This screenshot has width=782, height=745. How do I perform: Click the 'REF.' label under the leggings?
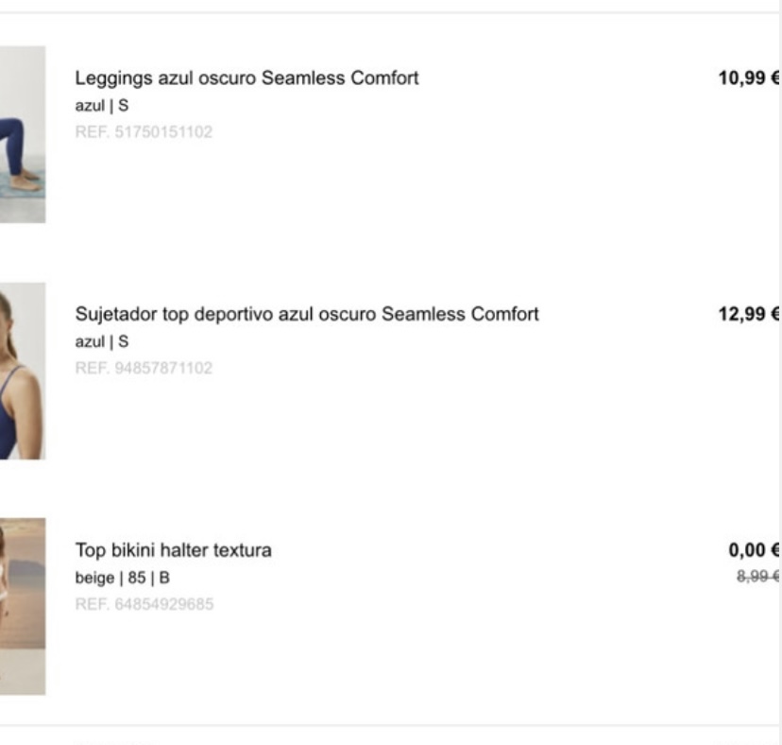(x=92, y=132)
